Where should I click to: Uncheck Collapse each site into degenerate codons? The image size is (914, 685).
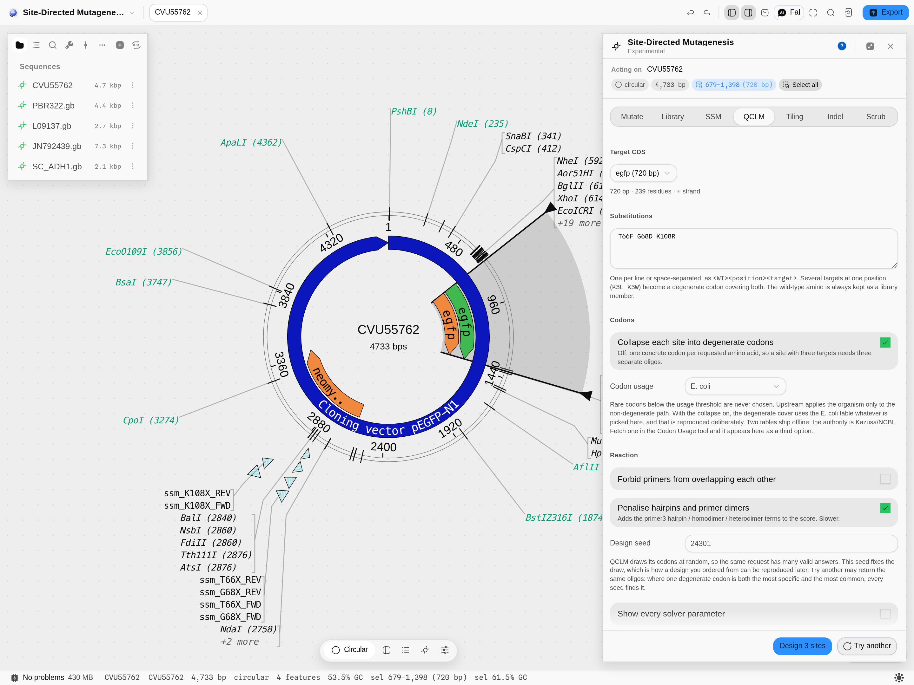885,342
